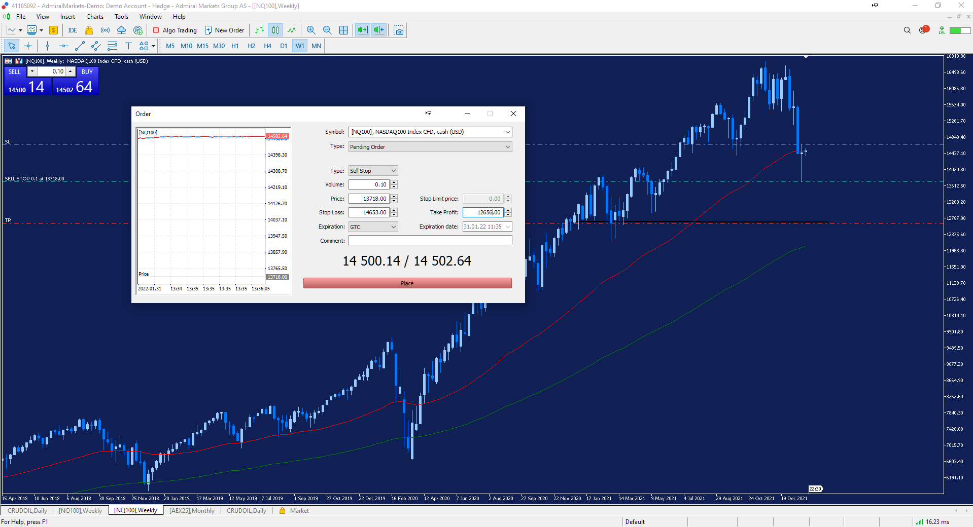Screen dimensions: 973x527
Task: Click the Place order button
Action: [407, 283]
